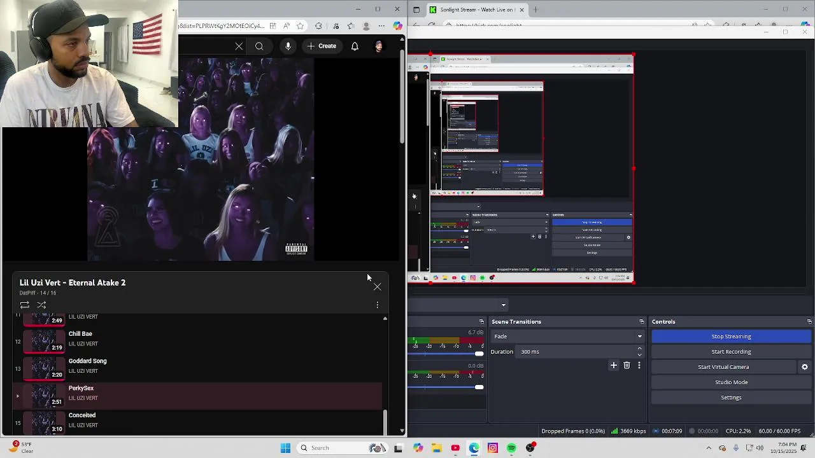Open Windows Start menu
This screenshot has width=815, height=458.
(x=285, y=448)
